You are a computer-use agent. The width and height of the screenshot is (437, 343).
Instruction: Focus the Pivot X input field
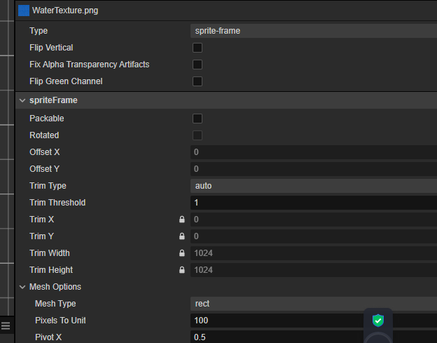[314, 337]
